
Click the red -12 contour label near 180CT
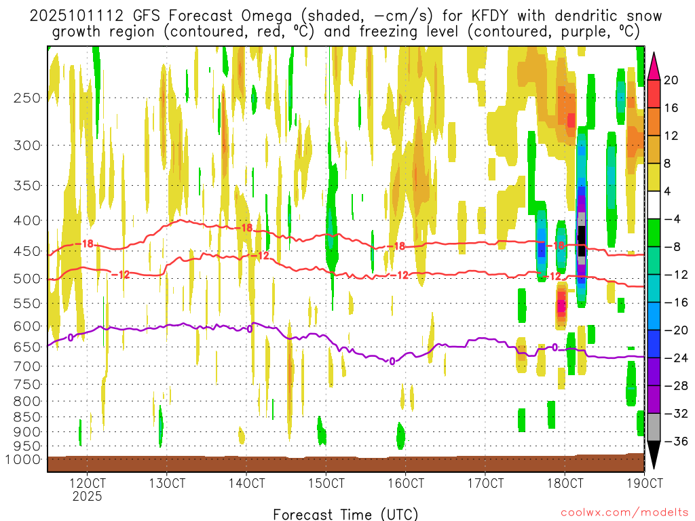click(x=555, y=276)
